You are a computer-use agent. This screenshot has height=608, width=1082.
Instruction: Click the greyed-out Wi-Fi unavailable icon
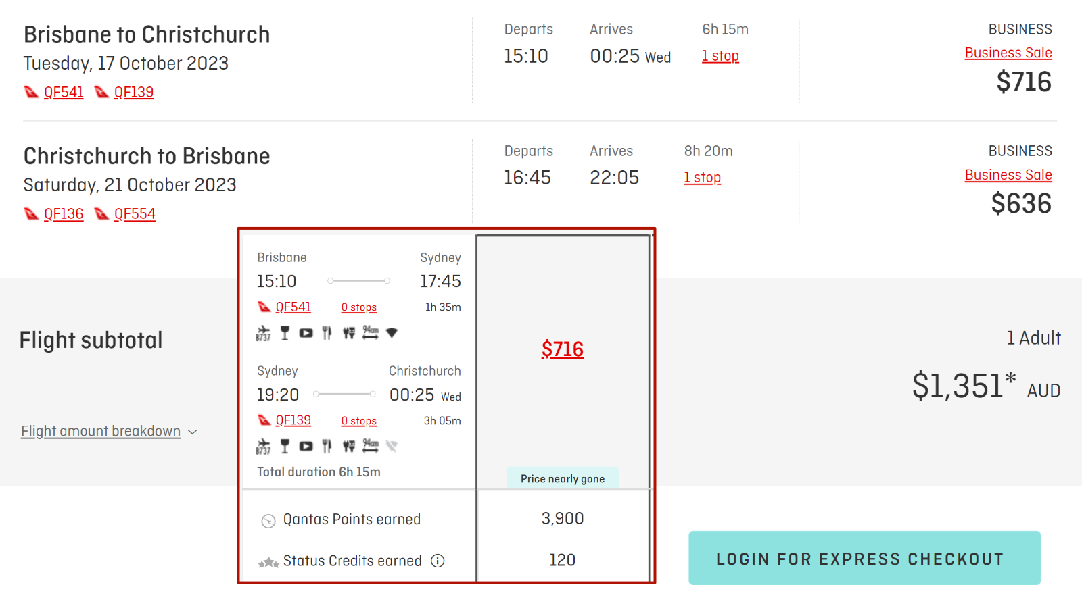[392, 446]
